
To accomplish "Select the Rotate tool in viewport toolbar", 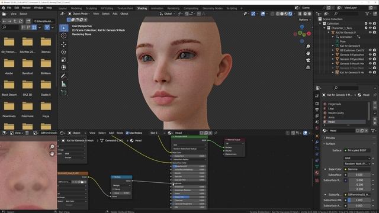I will (x=63, y=52).
